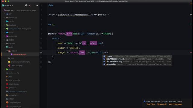Image resolution: width=193 pixels, height=108 pixels.
Task: Expand the config folder
Action: tap(5, 21)
